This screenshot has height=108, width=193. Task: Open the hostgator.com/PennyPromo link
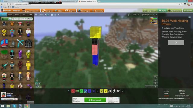174,28
